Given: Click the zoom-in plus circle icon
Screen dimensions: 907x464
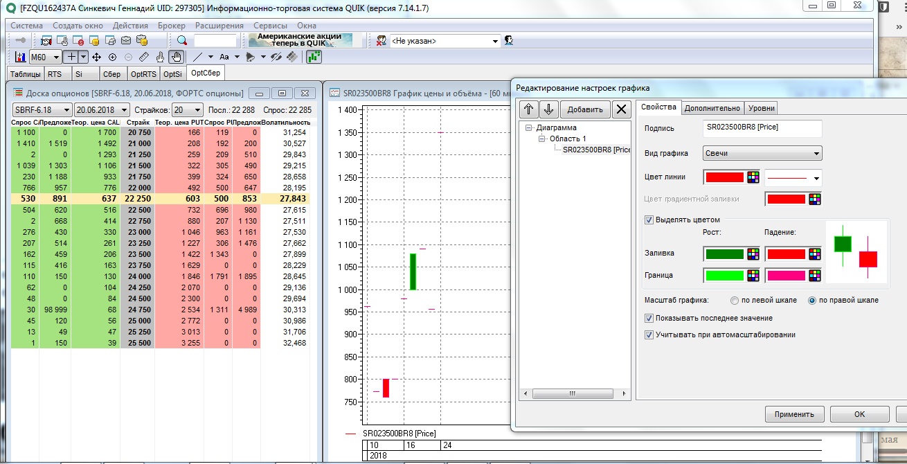Looking at the screenshot, I should (112, 57).
